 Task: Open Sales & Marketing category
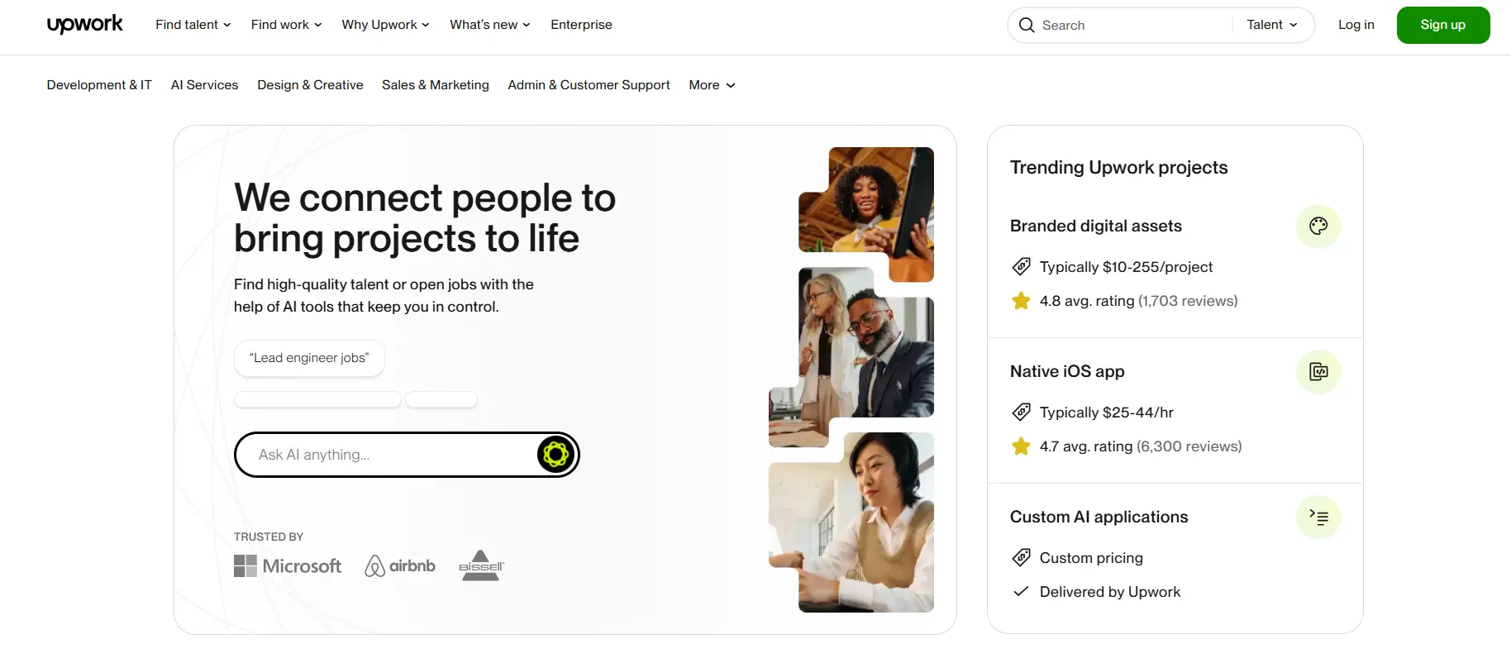(x=436, y=85)
